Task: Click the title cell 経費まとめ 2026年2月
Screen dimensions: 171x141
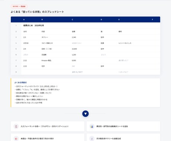Action: (x=33, y=26)
